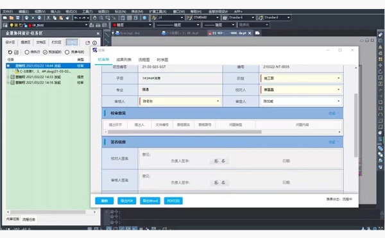
Task: Click the red color swatch layer color dropdown
Action: [132, 25]
